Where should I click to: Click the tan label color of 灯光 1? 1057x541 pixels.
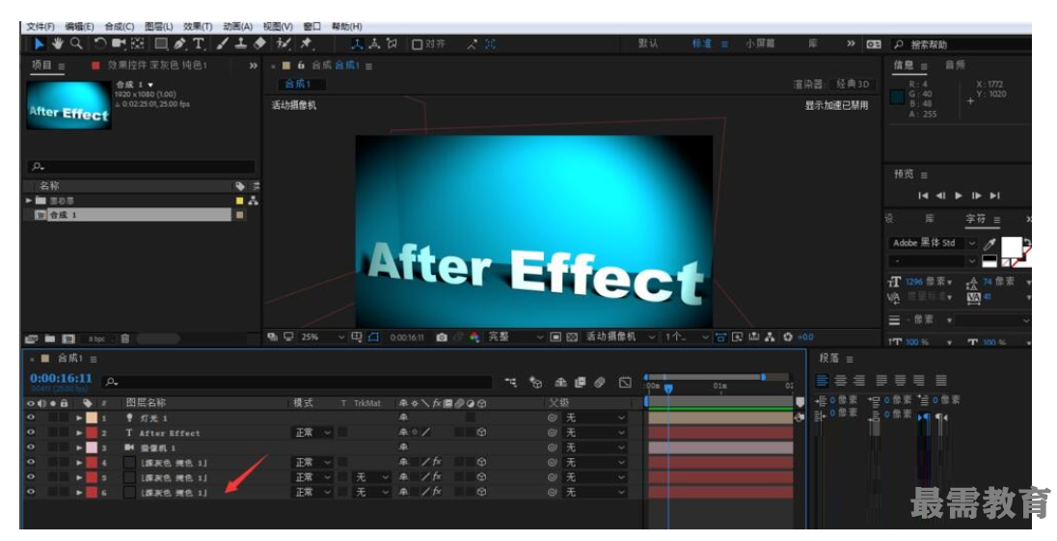92,418
